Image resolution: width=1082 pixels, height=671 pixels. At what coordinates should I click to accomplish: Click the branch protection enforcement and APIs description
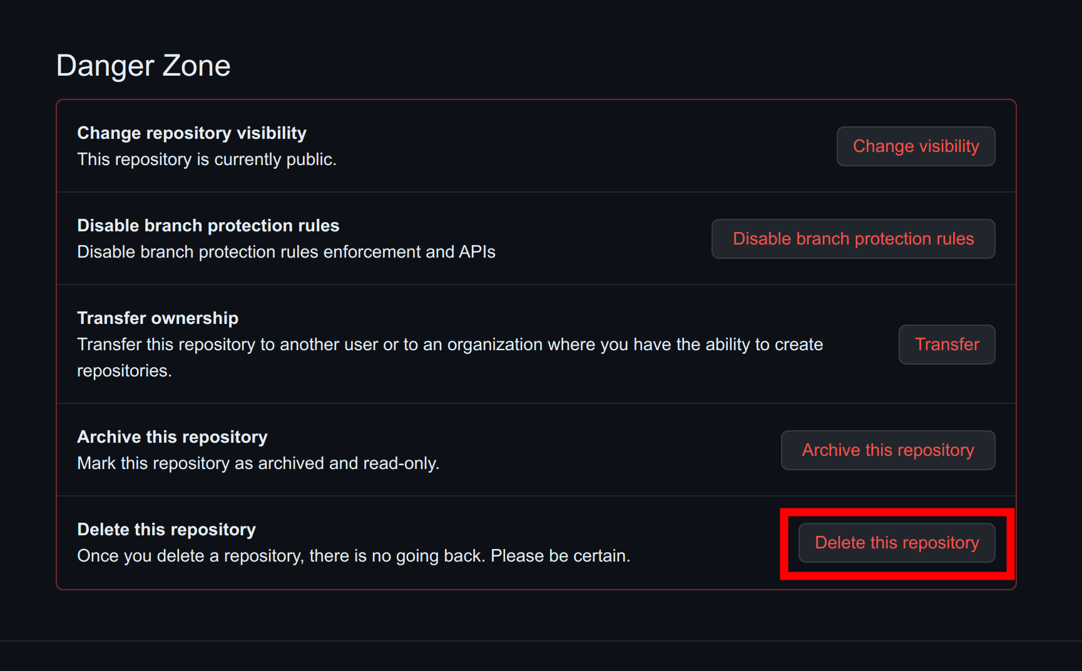pyautogui.click(x=286, y=252)
